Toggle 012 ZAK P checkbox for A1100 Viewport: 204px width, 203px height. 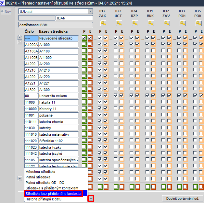click(100, 50)
